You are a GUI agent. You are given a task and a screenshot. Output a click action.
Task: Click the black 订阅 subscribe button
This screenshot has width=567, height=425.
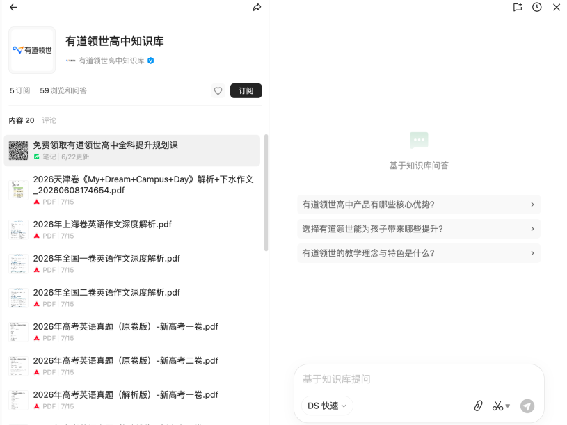click(246, 90)
